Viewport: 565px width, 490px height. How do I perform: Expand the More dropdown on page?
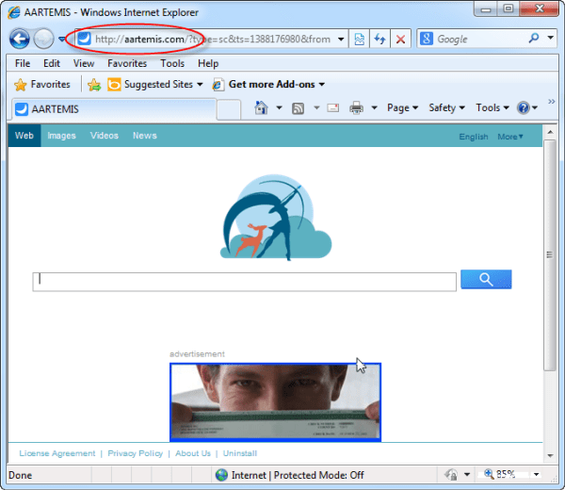tap(510, 137)
